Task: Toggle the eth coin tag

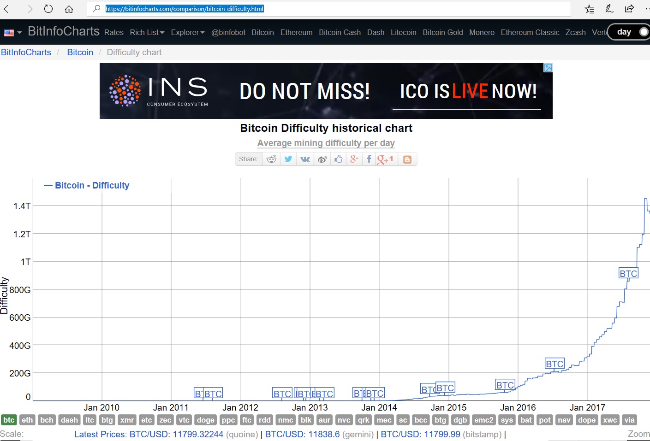Action: 27,420
